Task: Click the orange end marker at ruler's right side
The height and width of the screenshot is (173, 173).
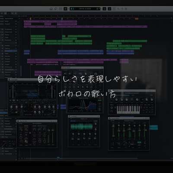Action: 136,19
